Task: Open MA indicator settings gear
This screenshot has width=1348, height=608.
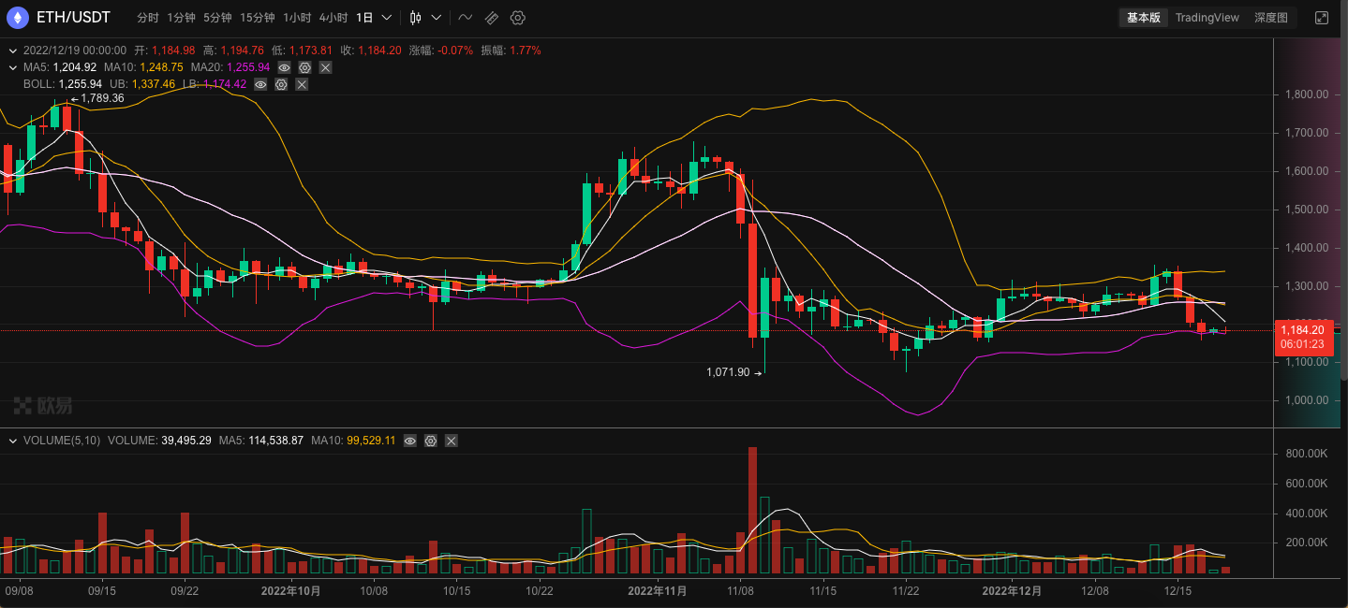Action: 304,67
